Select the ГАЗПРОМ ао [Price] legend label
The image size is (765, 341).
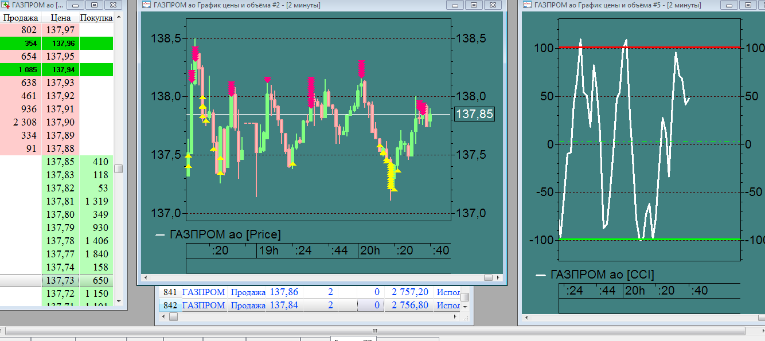pyautogui.click(x=225, y=234)
